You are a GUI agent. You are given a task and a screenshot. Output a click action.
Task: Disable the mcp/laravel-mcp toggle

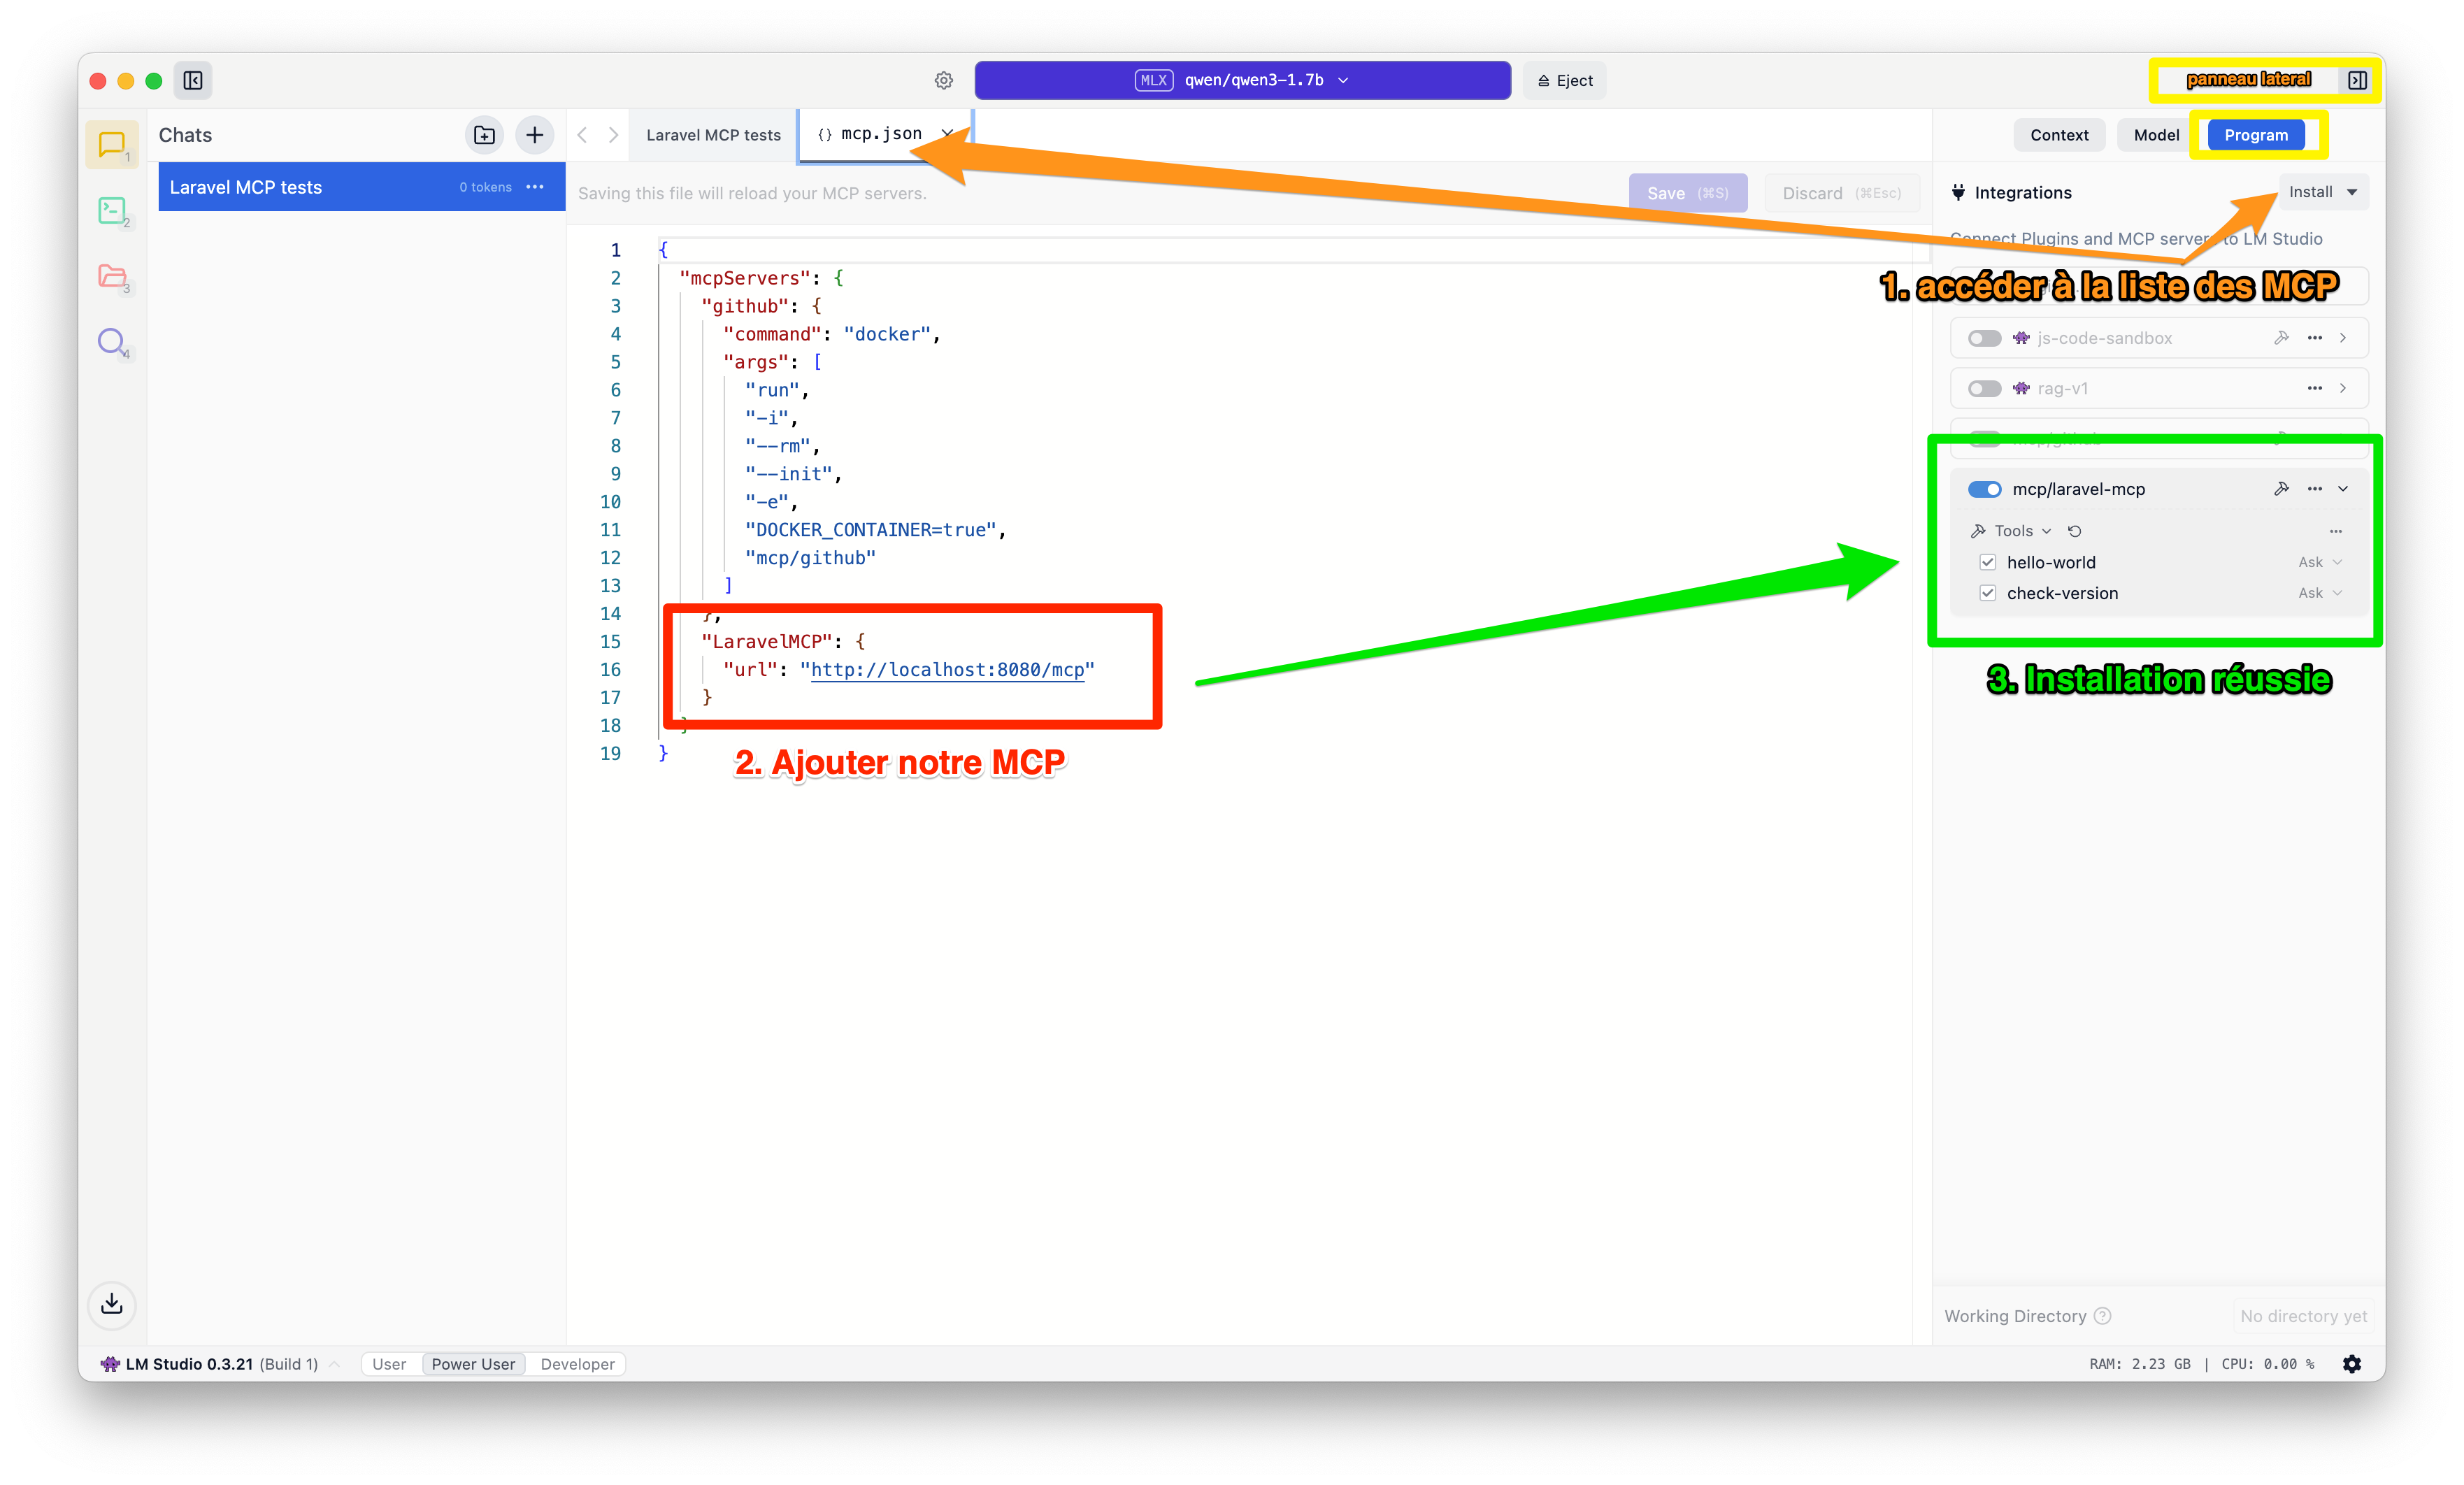point(1984,489)
